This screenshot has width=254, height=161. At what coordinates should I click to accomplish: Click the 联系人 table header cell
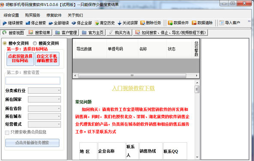pyautogui.click(x=132, y=152)
